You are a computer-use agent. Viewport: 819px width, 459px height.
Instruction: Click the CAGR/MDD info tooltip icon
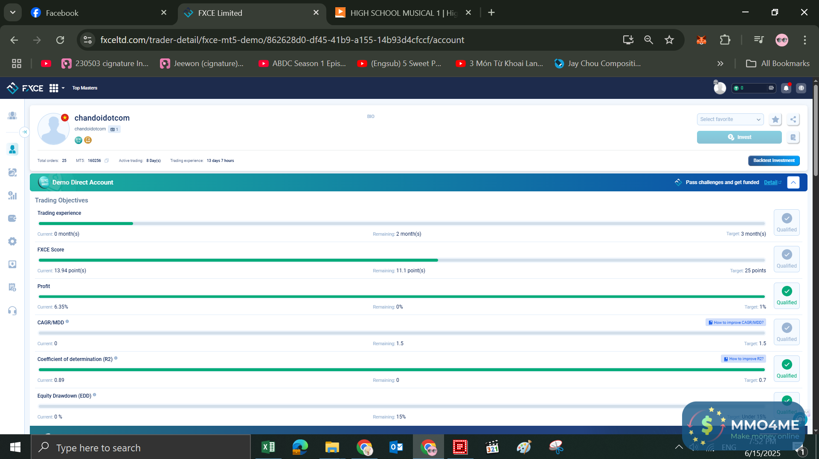tap(67, 322)
